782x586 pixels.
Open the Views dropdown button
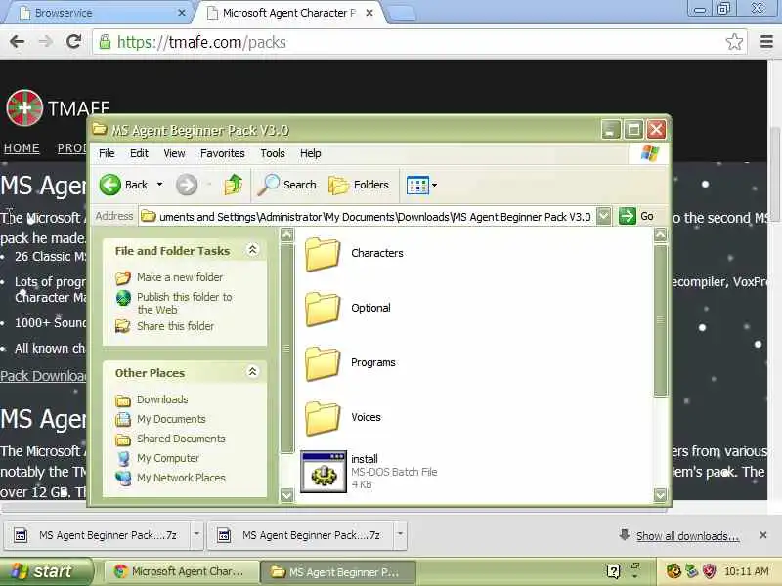(x=421, y=185)
